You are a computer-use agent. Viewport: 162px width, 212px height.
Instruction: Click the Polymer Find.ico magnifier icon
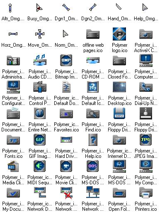(93, 114)
